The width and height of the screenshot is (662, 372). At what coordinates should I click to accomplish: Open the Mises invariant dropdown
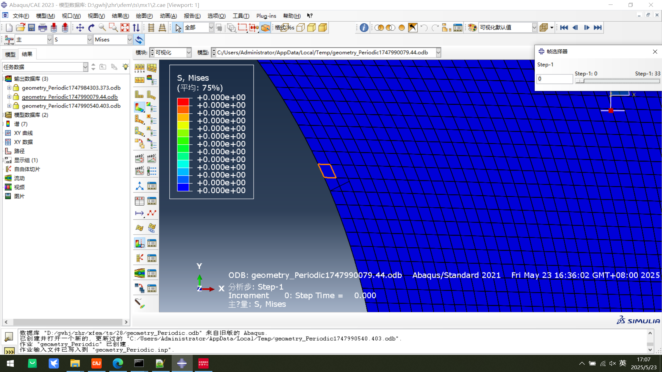click(130, 40)
